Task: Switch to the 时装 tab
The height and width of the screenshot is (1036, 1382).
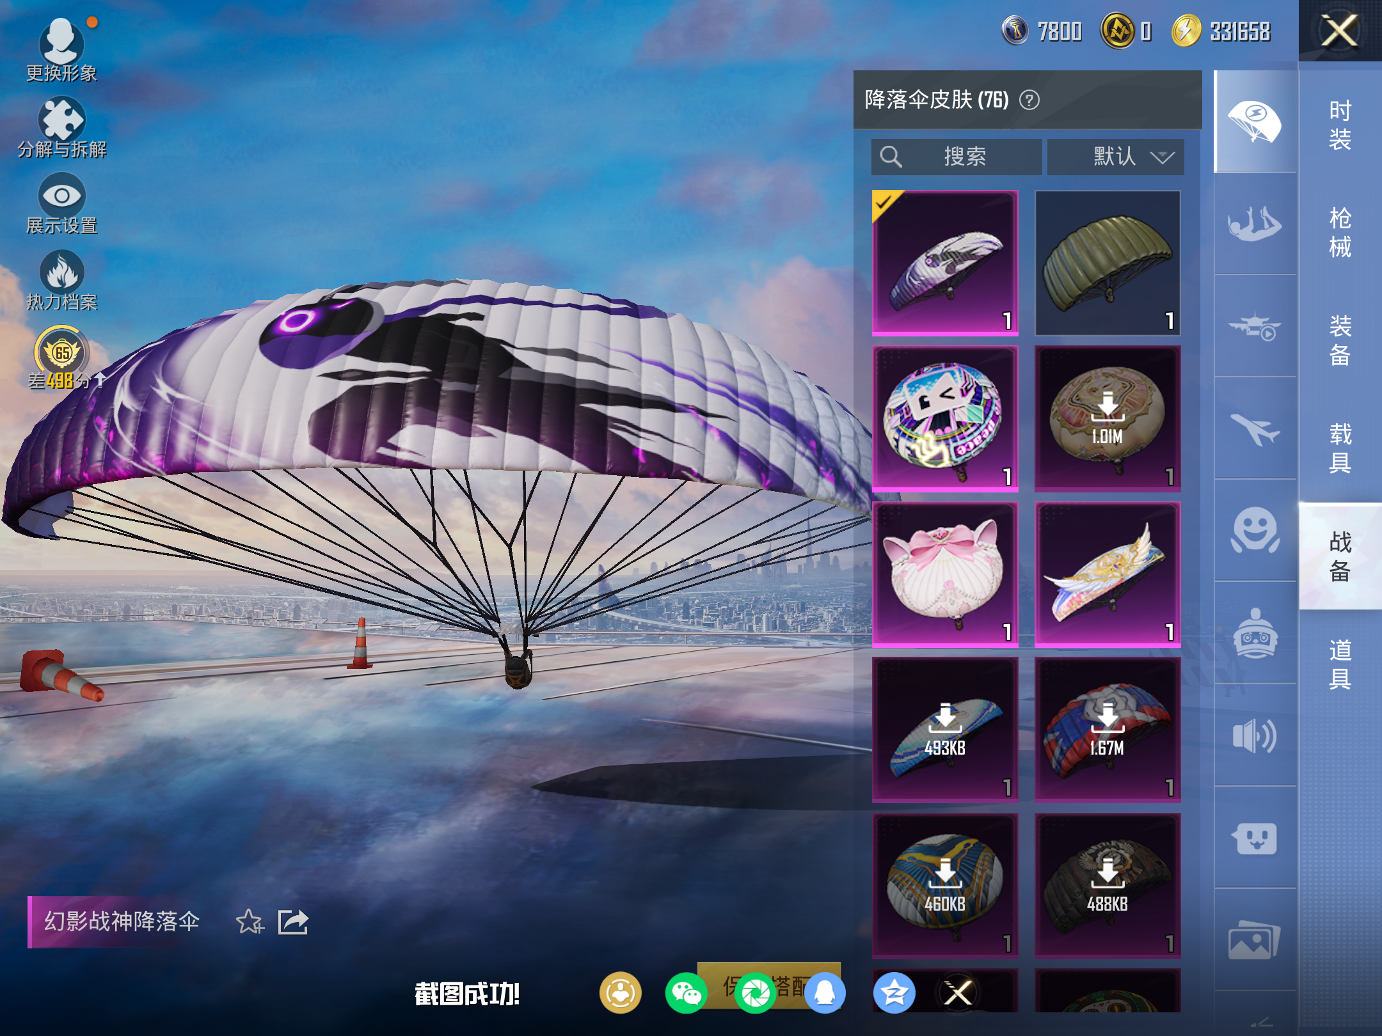Action: tap(1340, 125)
